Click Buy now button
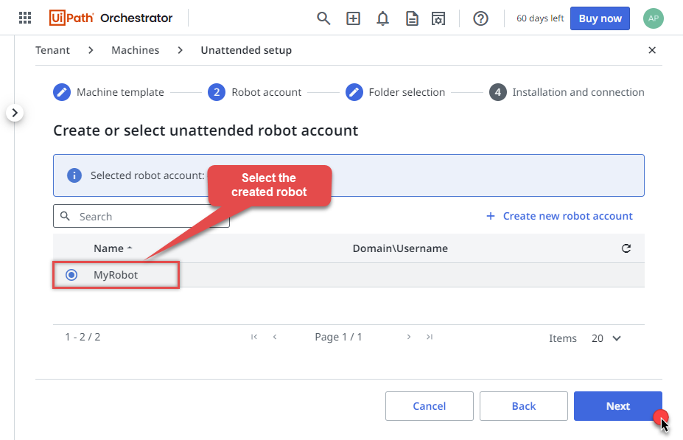The height and width of the screenshot is (440, 683). [x=600, y=18]
